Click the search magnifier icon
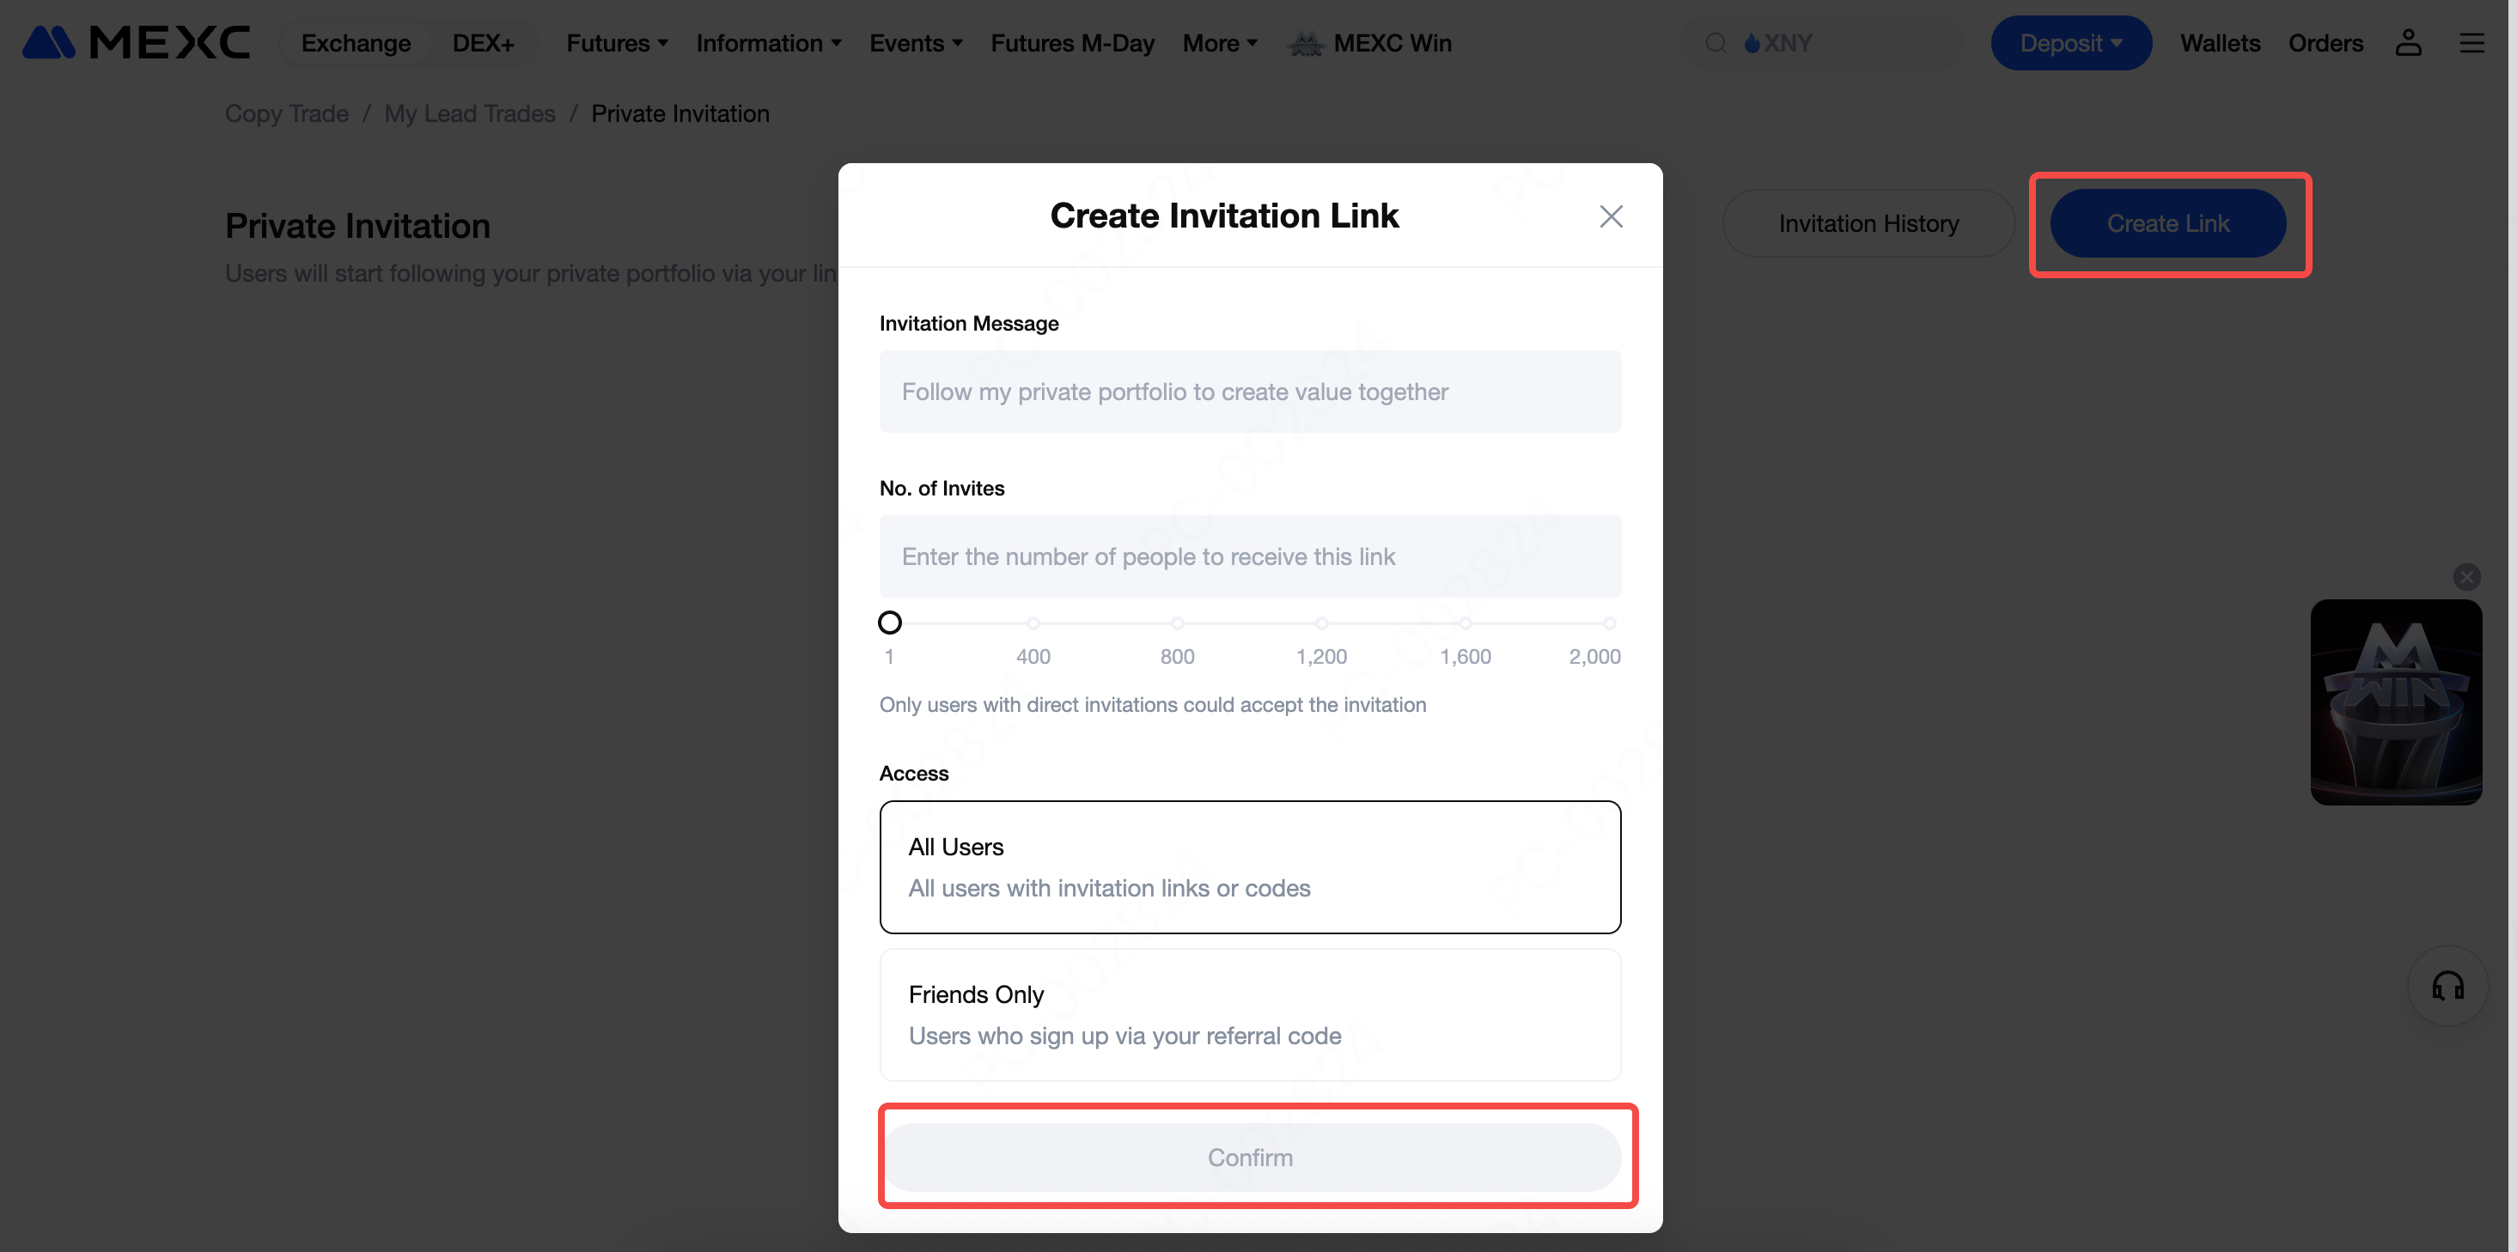 coord(1716,43)
